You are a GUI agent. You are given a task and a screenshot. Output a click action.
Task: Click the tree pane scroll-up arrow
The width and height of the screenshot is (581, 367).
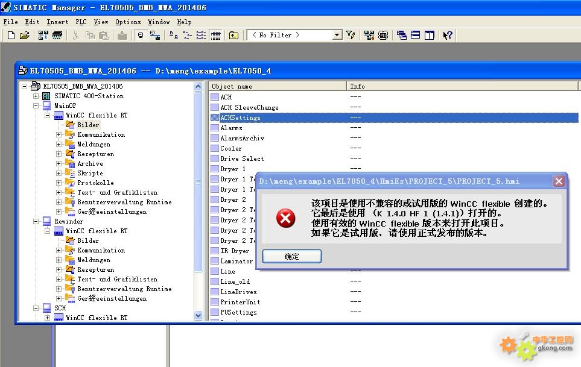coord(198,87)
